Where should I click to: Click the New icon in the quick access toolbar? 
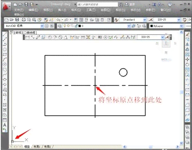pyautogui.click(x=15, y=5)
